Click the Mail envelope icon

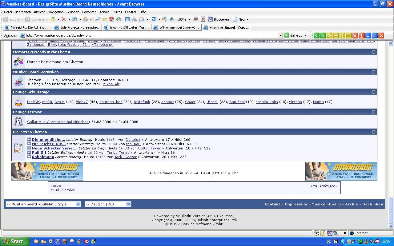[142, 19]
